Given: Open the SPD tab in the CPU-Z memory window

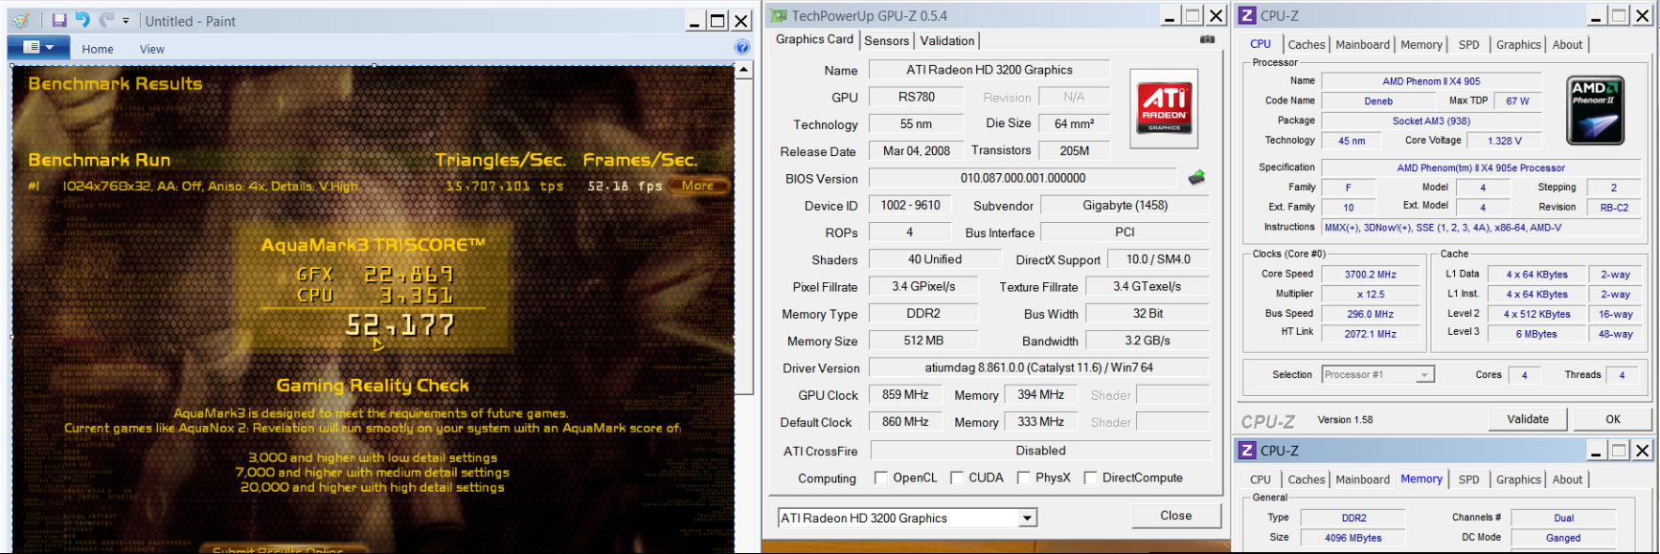Looking at the screenshot, I should click(1469, 480).
